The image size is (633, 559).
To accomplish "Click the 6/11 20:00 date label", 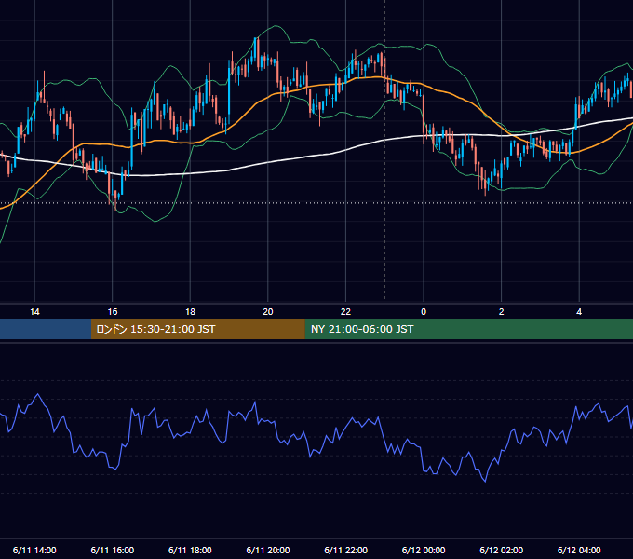I will click(x=268, y=550).
